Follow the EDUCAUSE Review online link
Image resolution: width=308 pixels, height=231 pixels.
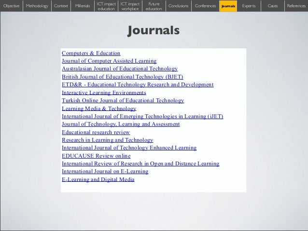(x=96, y=156)
